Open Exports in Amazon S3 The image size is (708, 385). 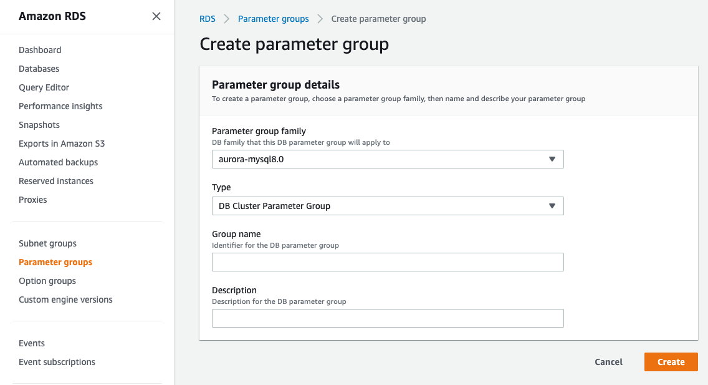(x=62, y=144)
